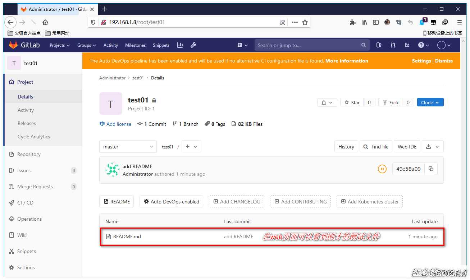
Task: Click Auto DevOps enabled button
Action: point(172,202)
